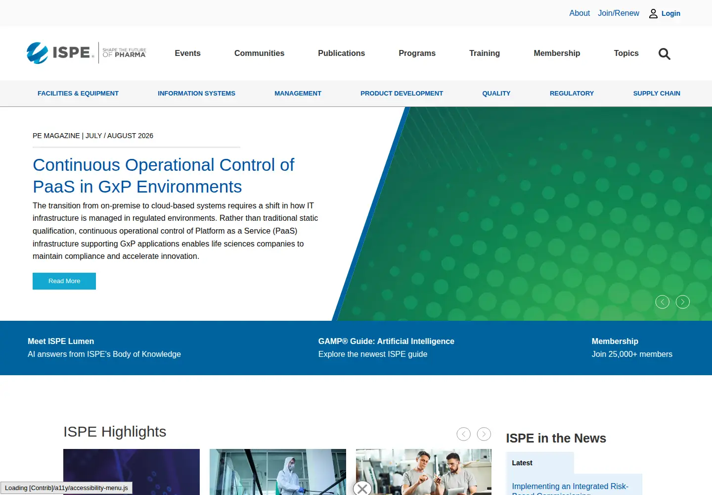Click the Read More button

64,281
